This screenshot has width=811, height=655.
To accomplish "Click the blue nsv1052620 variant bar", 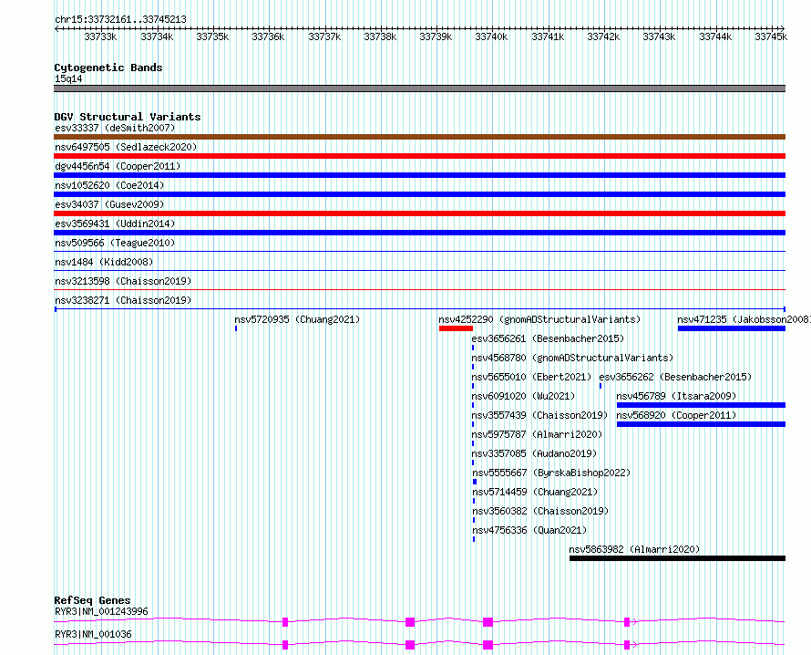I will click(419, 194).
